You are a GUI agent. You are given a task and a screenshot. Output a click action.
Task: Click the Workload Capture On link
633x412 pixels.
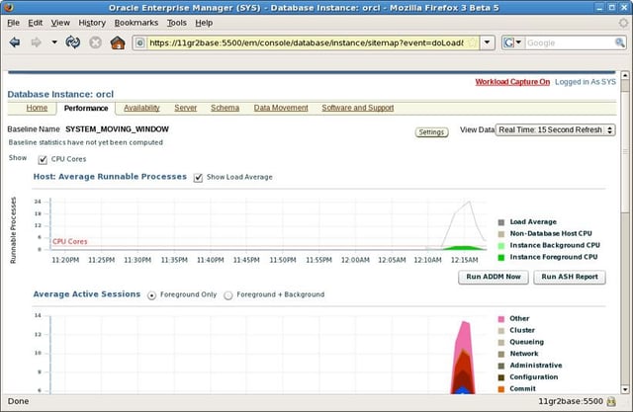[x=512, y=82]
